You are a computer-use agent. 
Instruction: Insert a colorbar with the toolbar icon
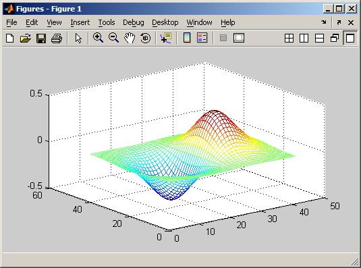(187, 38)
